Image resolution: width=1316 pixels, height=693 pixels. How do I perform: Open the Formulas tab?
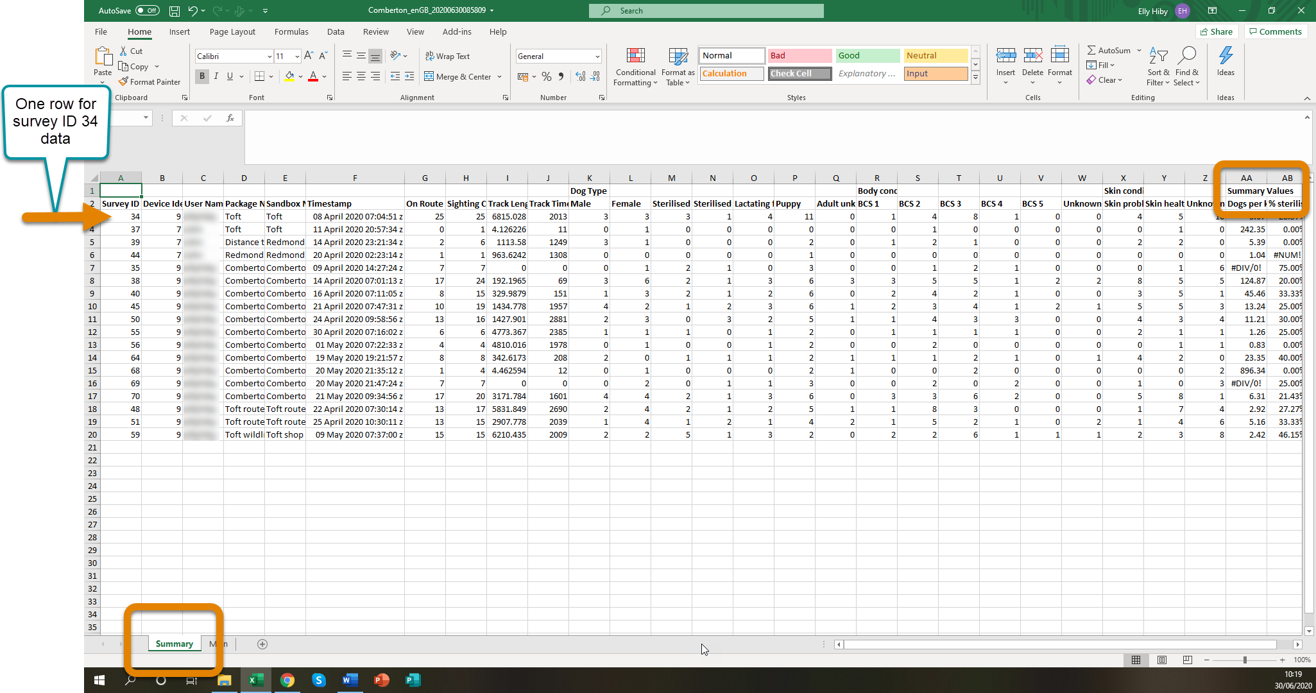point(291,31)
